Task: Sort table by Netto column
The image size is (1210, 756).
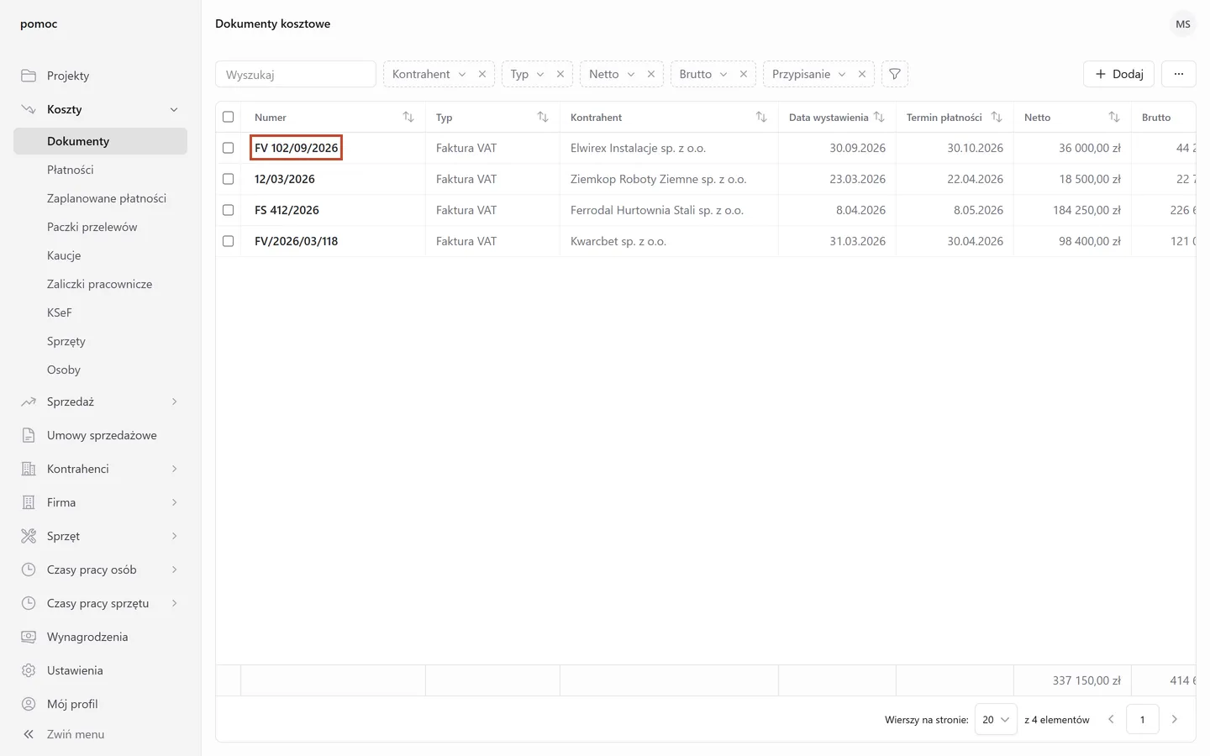Action: click(1114, 117)
